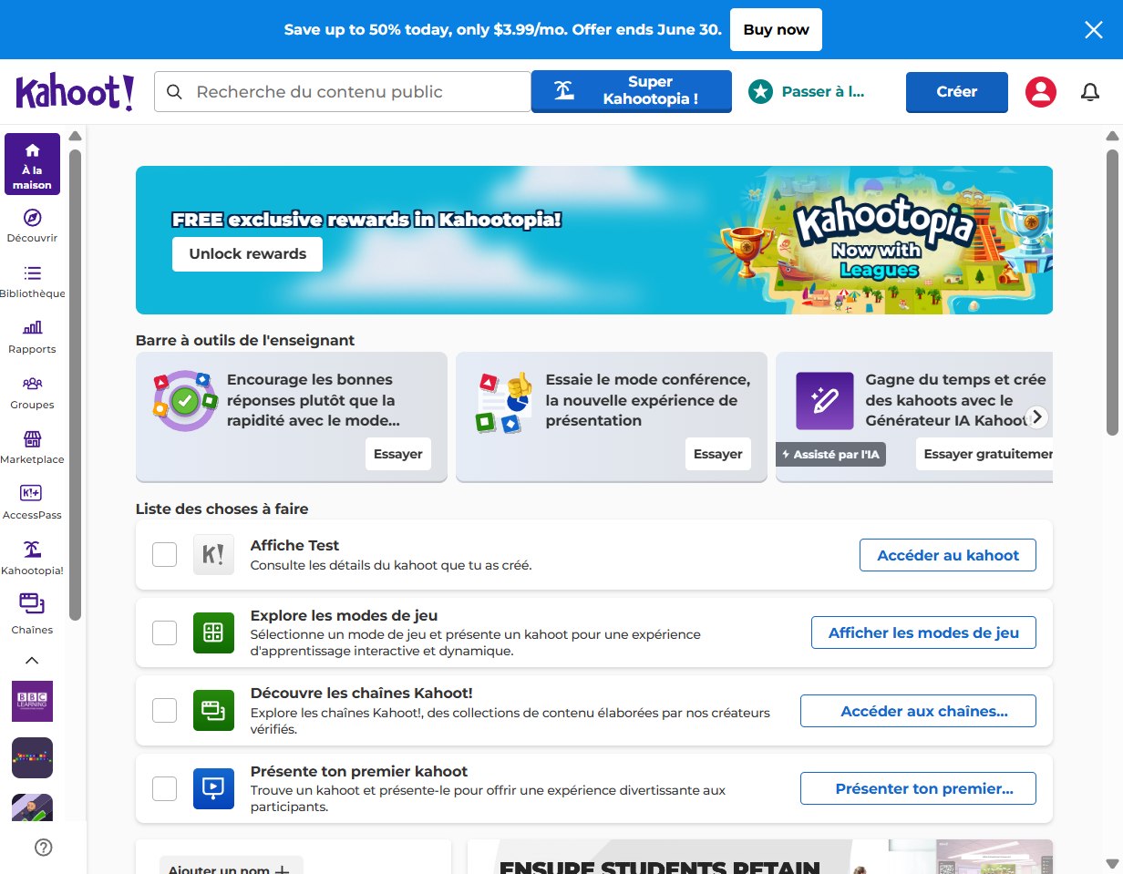The height and width of the screenshot is (874, 1123).
Task: Click Essayer gratuitement on the IA card
Action: point(984,454)
